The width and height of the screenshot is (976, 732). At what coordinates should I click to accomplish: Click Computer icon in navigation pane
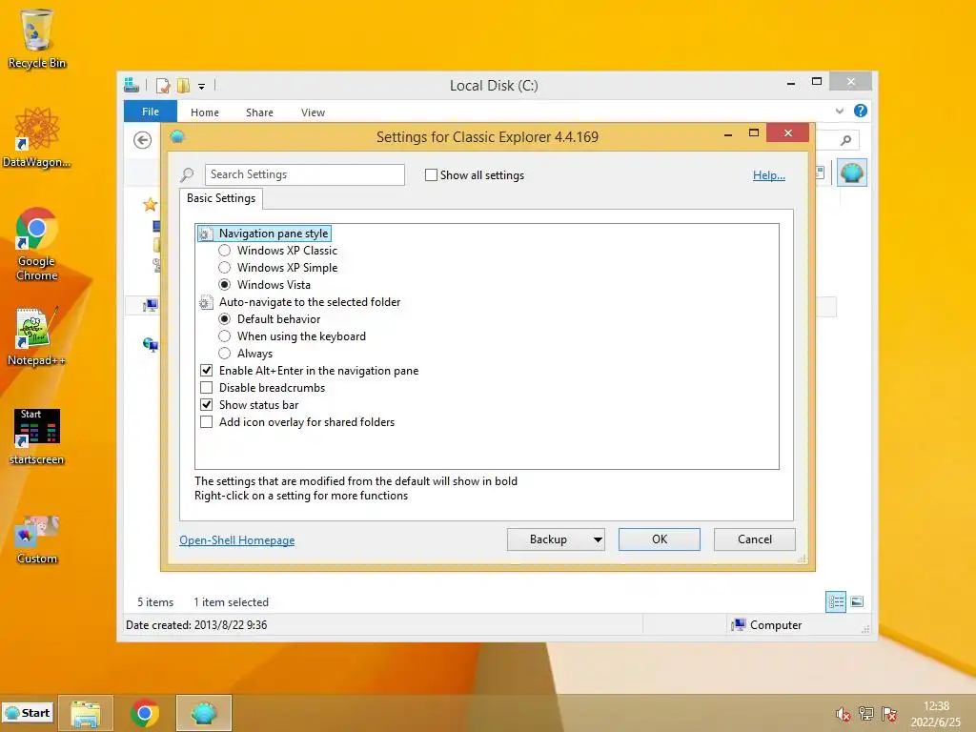(150, 305)
